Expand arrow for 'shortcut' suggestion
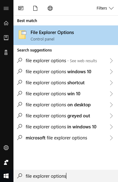The image size is (118, 182). pyautogui.click(x=111, y=83)
